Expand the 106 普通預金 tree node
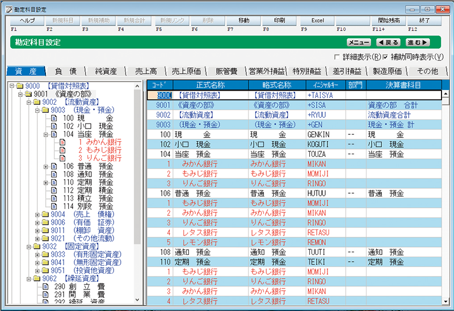The image size is (454, 311). [x=46, y=167]
